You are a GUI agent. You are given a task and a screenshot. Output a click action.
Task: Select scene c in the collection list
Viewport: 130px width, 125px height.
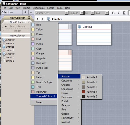(10, 57)
